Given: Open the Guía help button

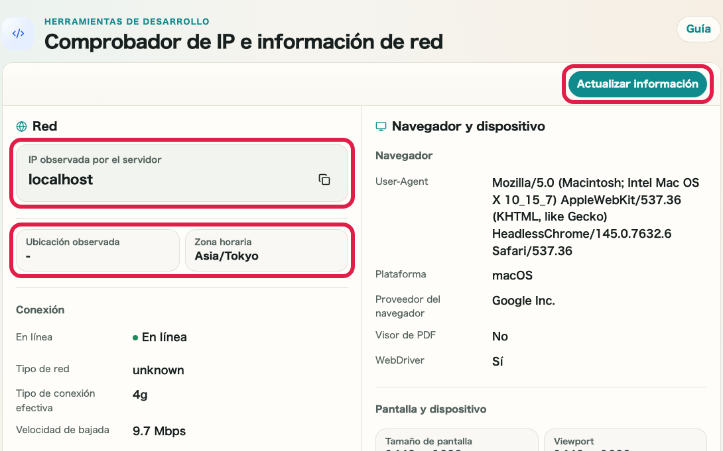Looking at the screenshot, I should pyautogui.click(x=698, y=29).
